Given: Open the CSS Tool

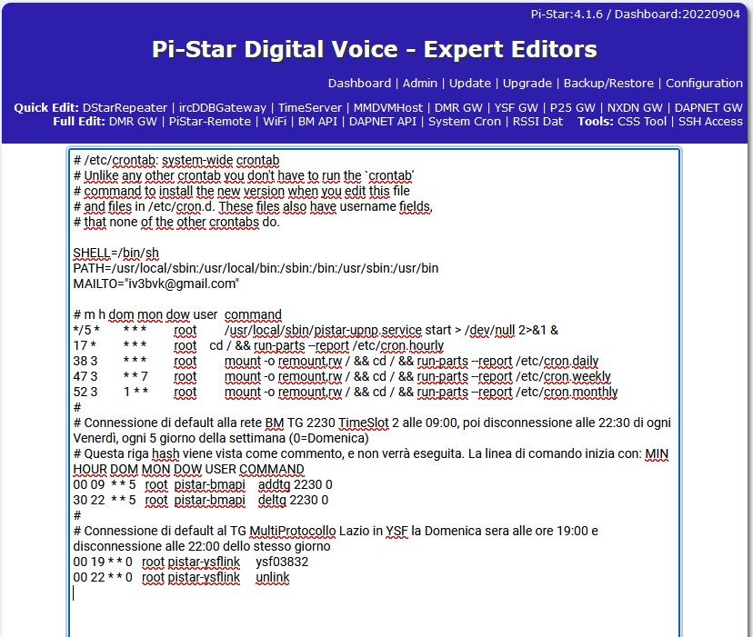Looking at the screenshot, I should pos(642,122).
